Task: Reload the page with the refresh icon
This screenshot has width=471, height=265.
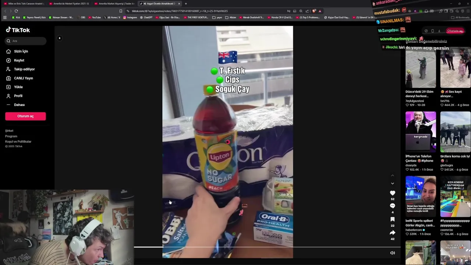Action: coord(16,11)
